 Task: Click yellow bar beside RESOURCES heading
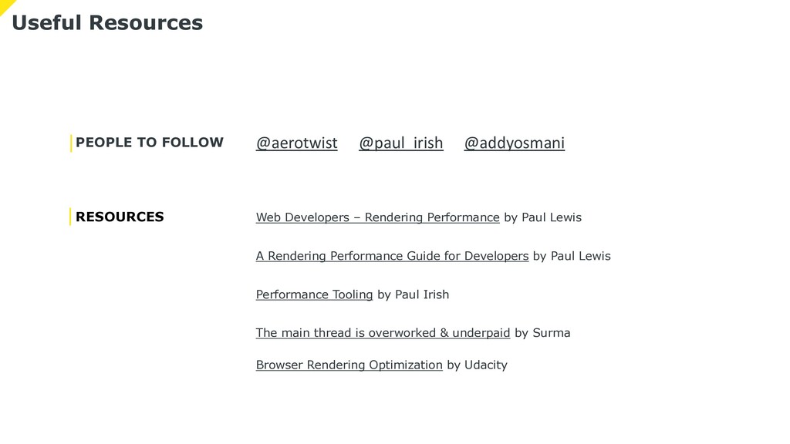70,217
